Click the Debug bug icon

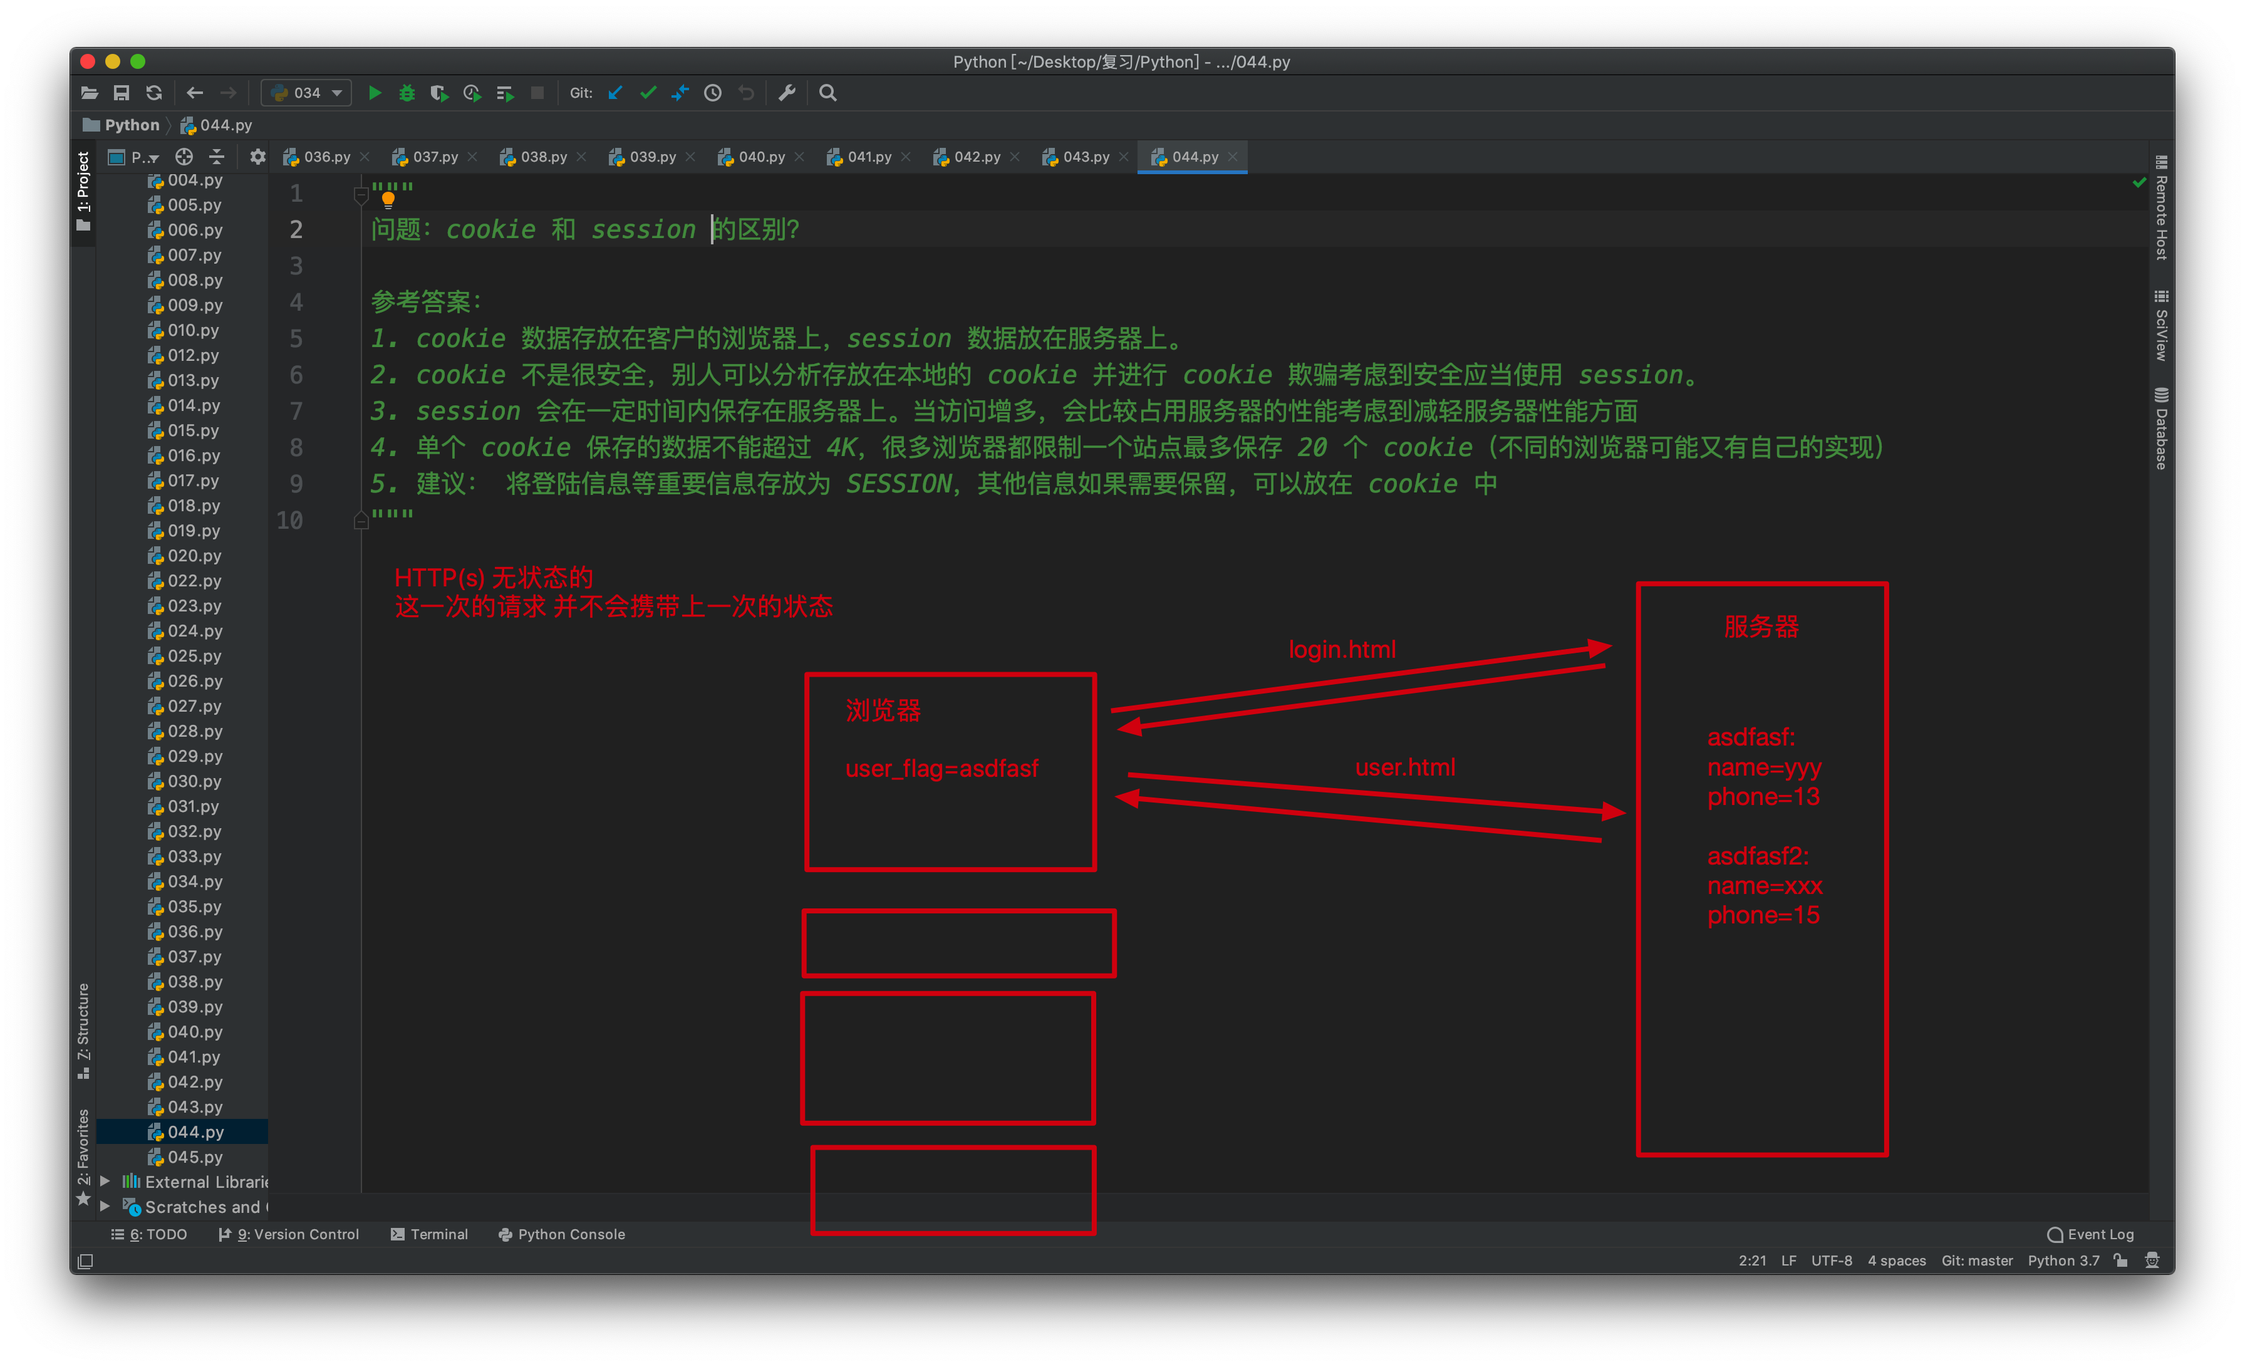coord(407,93)
